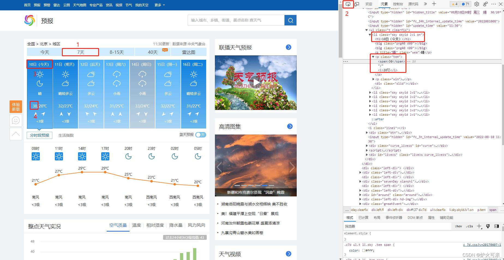Click new style rule plus icon in Styles

479,226
